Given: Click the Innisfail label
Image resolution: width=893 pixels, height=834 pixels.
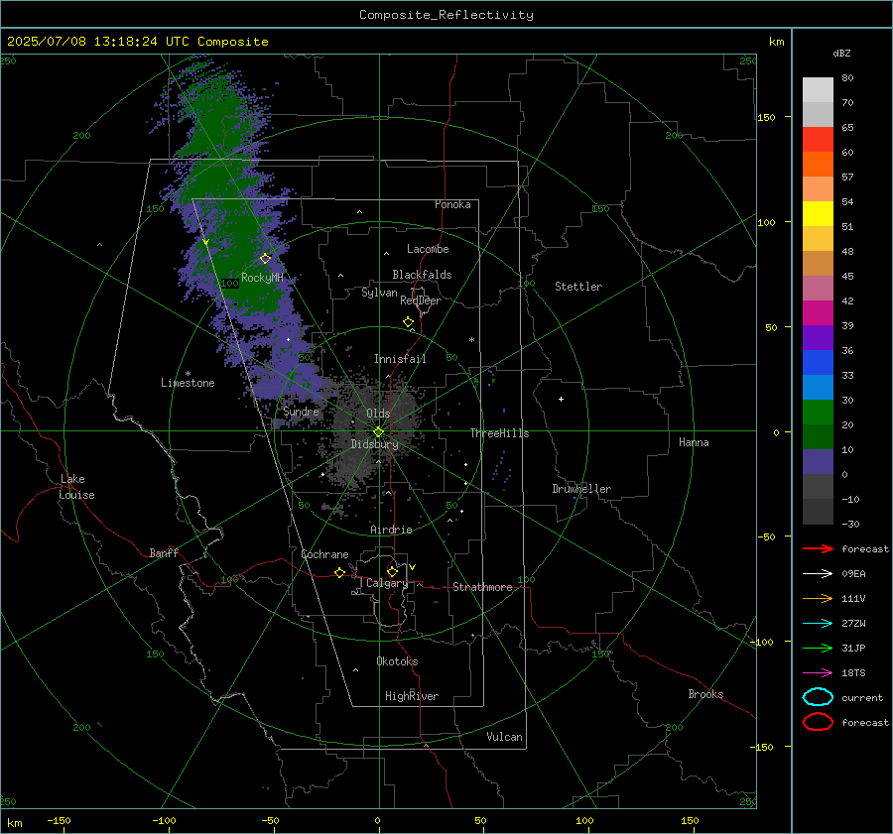Looking at the screenshot, I should pos(400,359).
